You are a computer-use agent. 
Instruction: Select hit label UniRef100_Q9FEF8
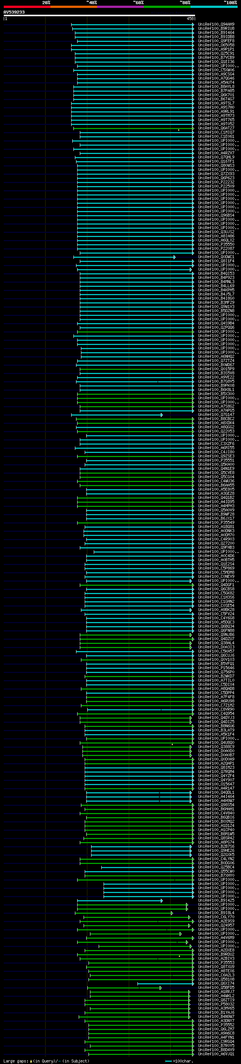coord(216,41)
